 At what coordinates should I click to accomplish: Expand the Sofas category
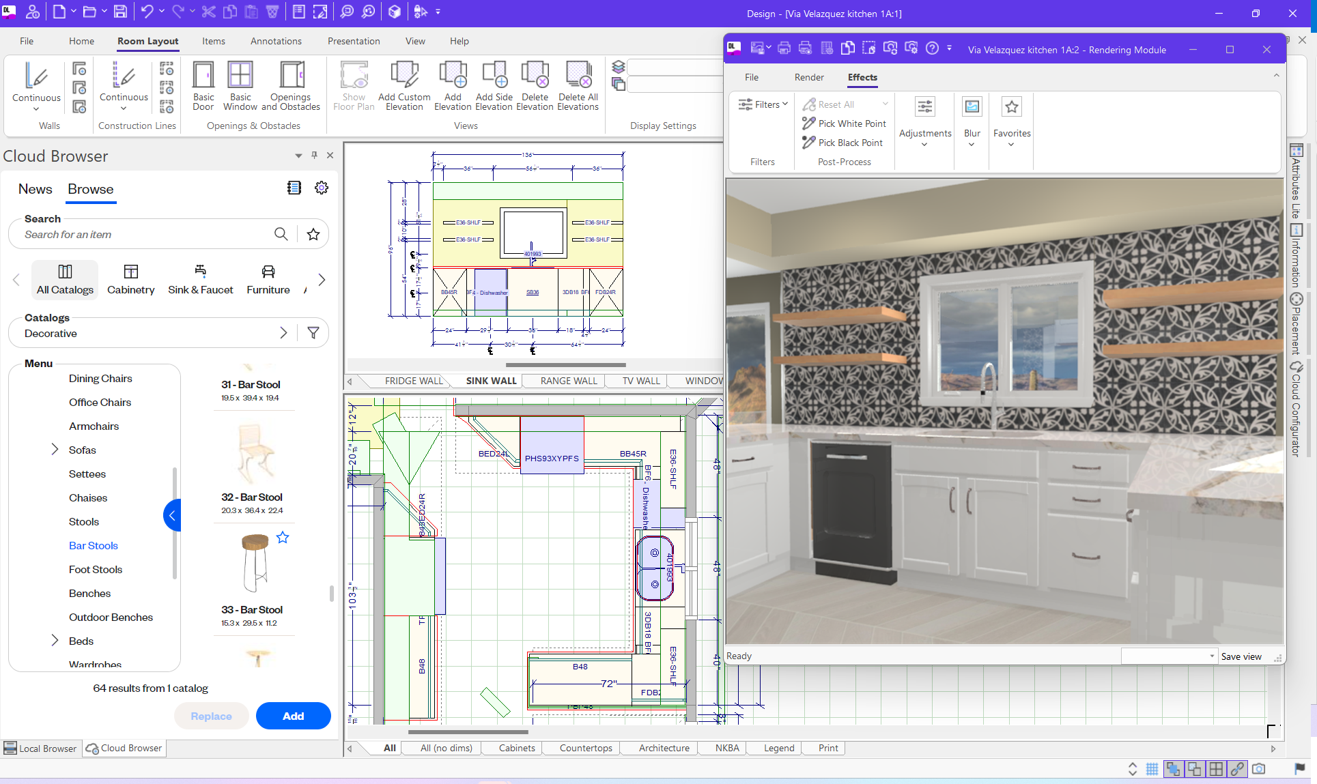[x=55, y=450]
